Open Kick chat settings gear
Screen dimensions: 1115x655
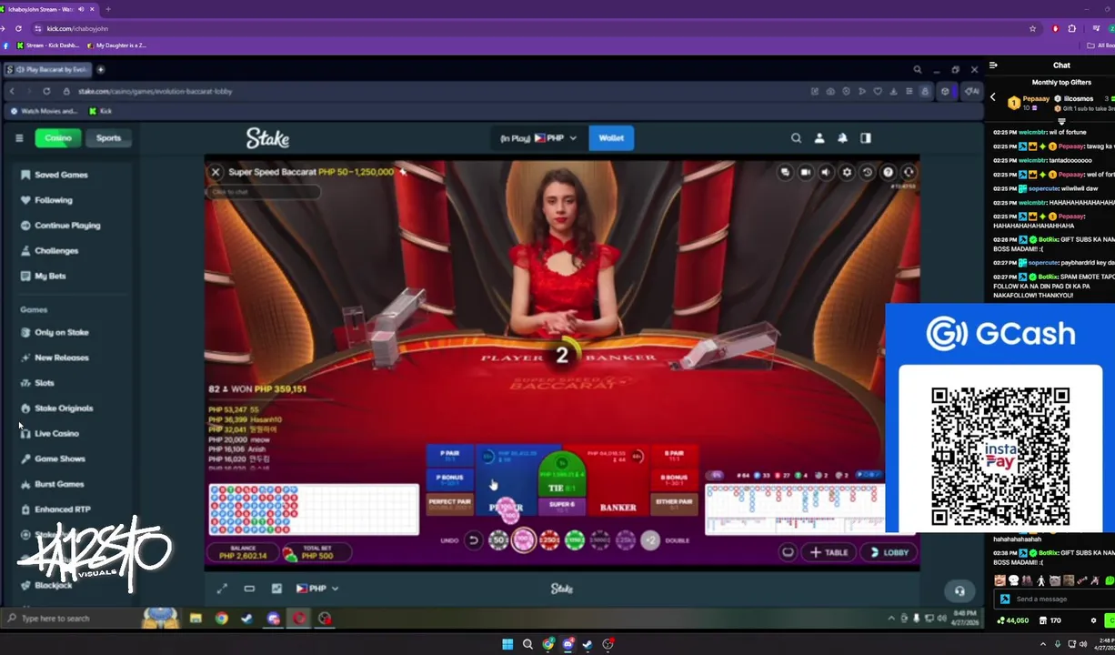click(1093, 620)
